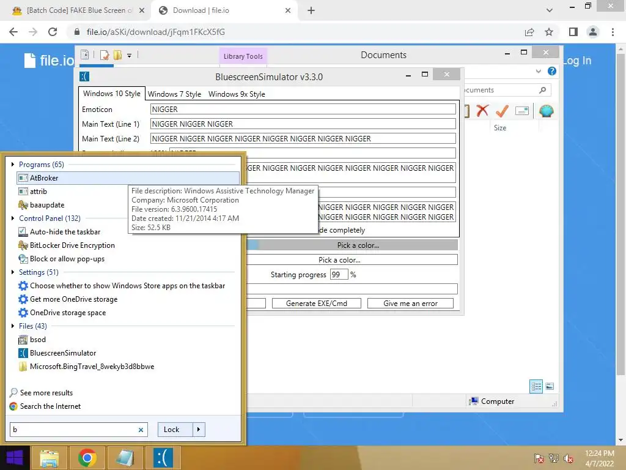Switch to the Windows 10 Style tab

tap(112, 94)
